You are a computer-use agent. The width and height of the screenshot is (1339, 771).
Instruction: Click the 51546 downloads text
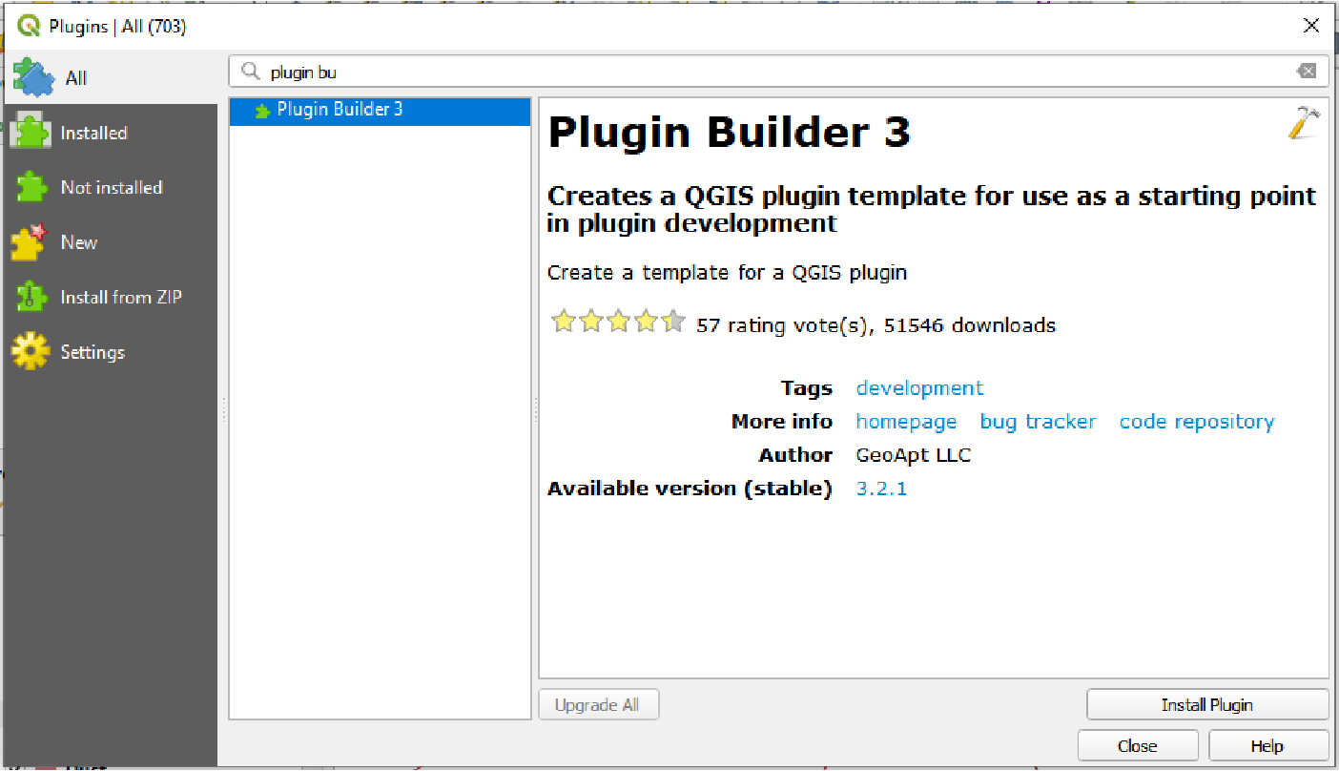point(970,325)
